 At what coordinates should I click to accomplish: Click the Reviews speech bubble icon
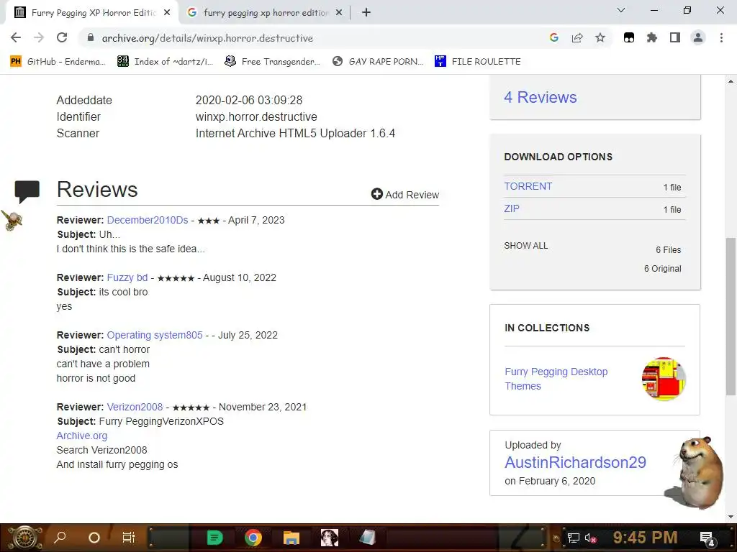(27, 191)
